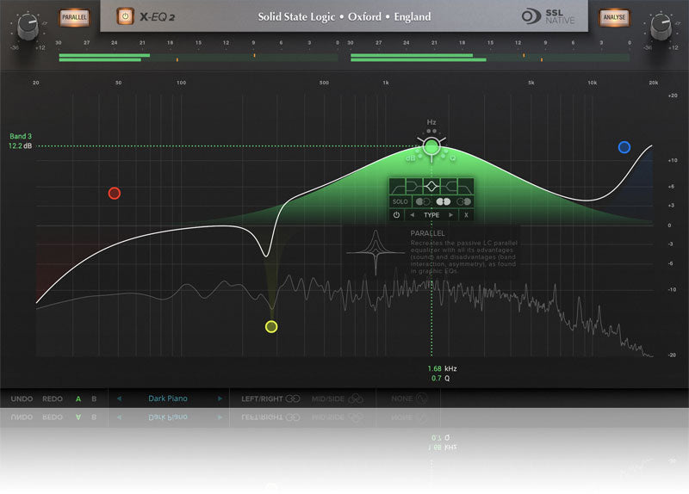Click the Band 3 label text
This screenshot has width=689, height=494.
pos(21,136)
